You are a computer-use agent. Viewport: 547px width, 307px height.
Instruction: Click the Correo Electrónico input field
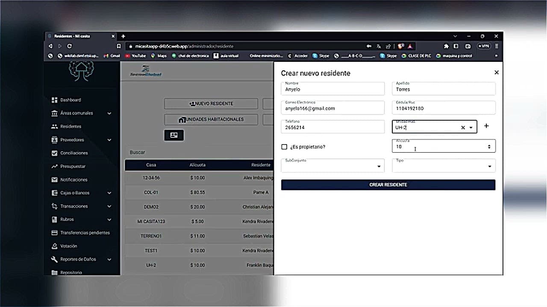click(332, 108)
